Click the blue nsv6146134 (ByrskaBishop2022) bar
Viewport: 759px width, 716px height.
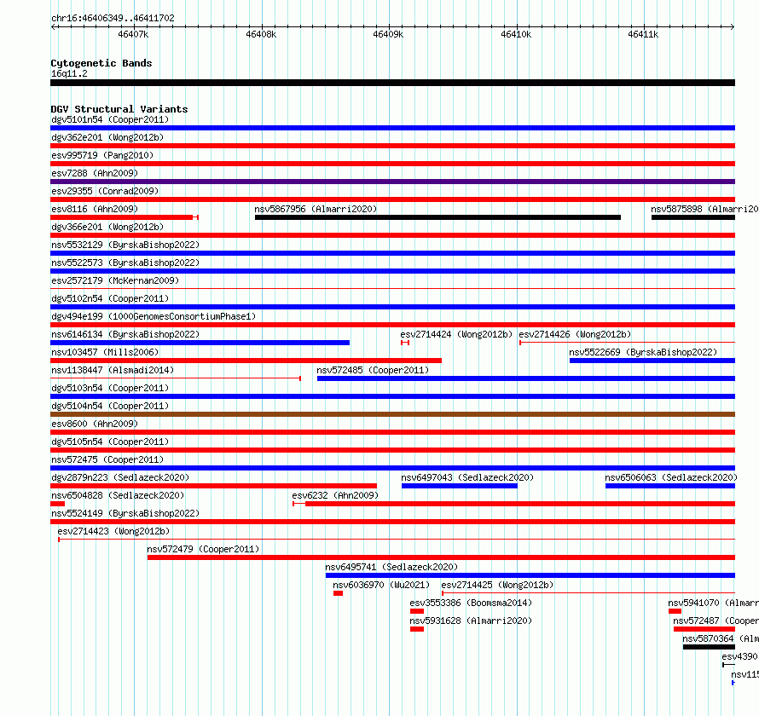200,343
